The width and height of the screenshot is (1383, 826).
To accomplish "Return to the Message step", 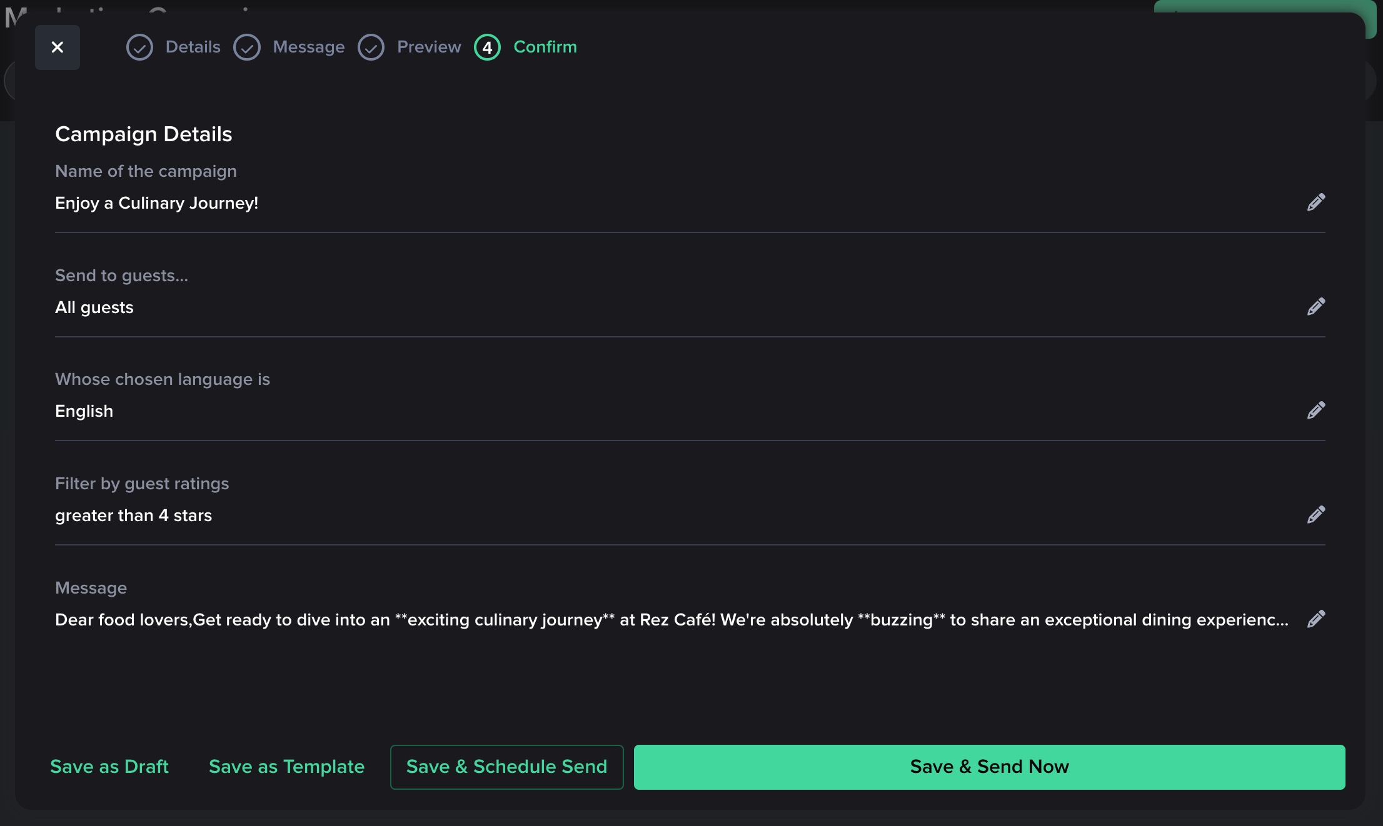I will (308, 47).
